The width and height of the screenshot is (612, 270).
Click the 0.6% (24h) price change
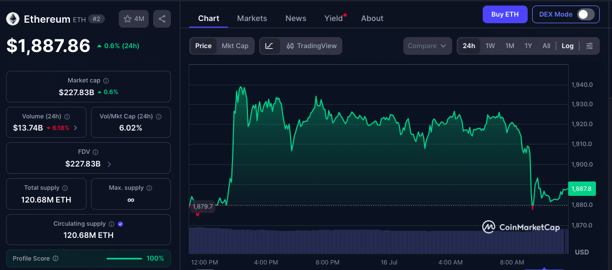118,46
